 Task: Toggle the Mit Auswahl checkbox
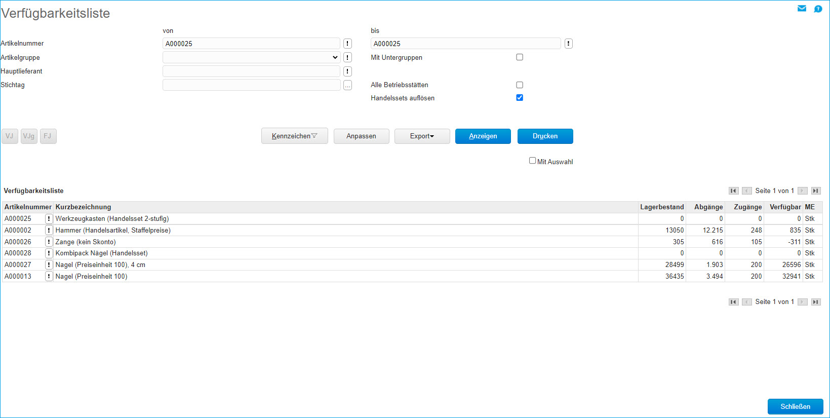click(532, 161)
